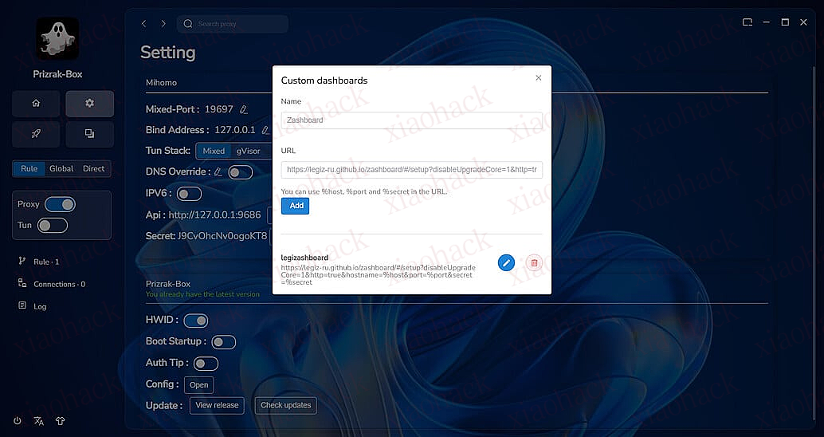The height and width of the screenshot is (437, 824).
Task: Delete the legizashboard dashboard entry
Action: pyautogui.click(x=534, y=262)
